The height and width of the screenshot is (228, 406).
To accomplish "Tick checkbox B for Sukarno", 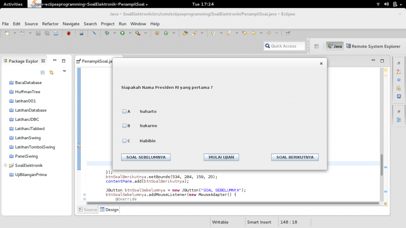I will pos(124,126).
